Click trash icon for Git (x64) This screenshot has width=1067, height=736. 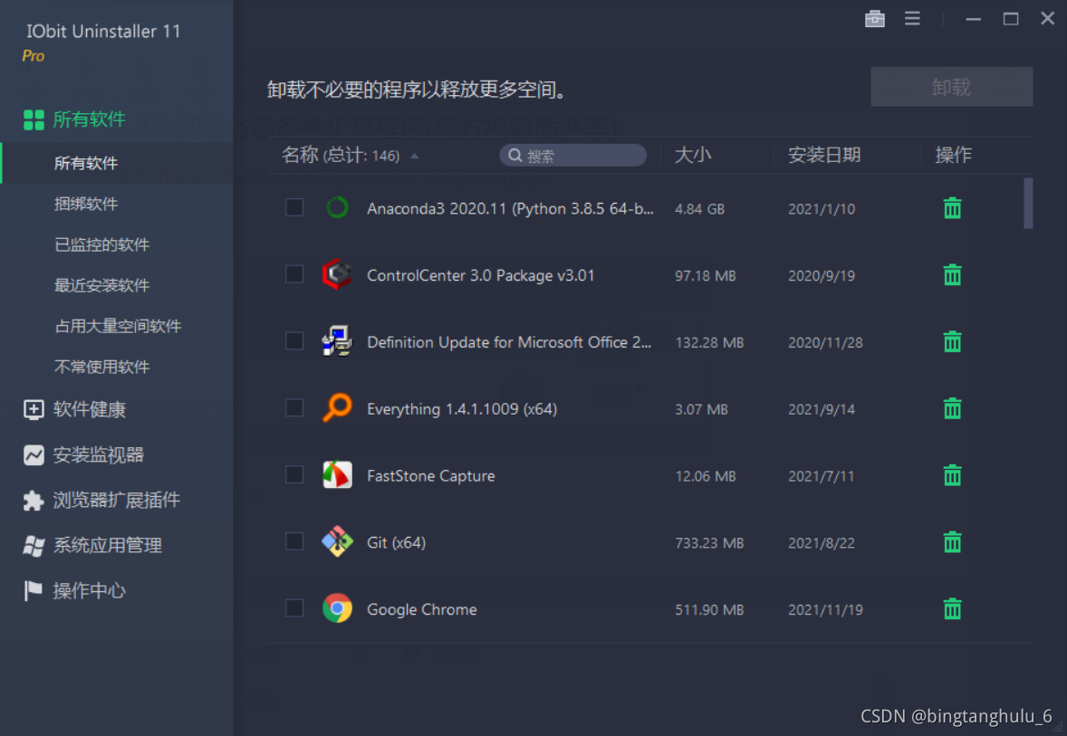952,542
